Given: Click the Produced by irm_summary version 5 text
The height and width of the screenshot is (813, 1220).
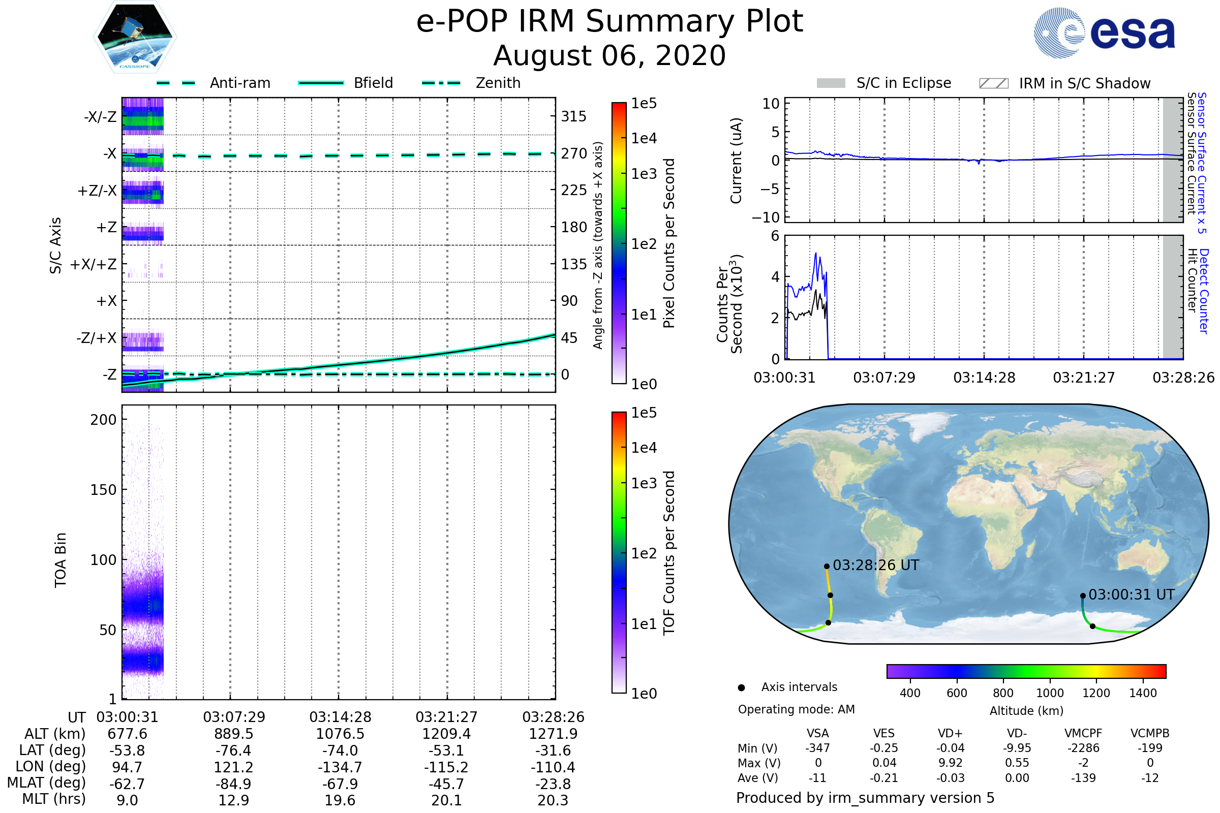Looking at the screenshot, I should tap(865, 798).
